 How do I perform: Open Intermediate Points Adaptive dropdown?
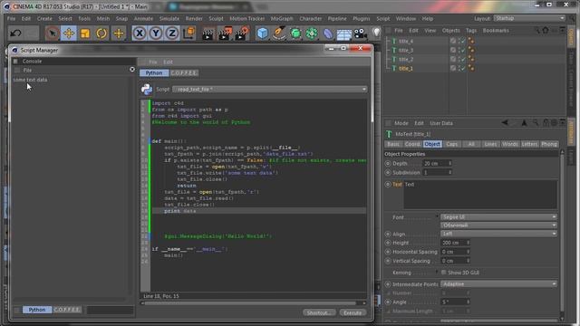pos(498,283)
